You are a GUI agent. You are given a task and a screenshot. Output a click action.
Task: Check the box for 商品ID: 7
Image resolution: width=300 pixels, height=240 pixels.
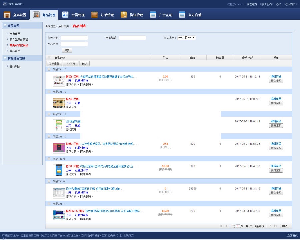tap(49, 204)
